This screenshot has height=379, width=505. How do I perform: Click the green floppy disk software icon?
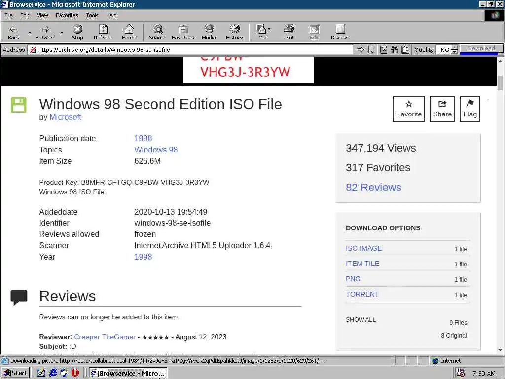(x=19, y=105)
